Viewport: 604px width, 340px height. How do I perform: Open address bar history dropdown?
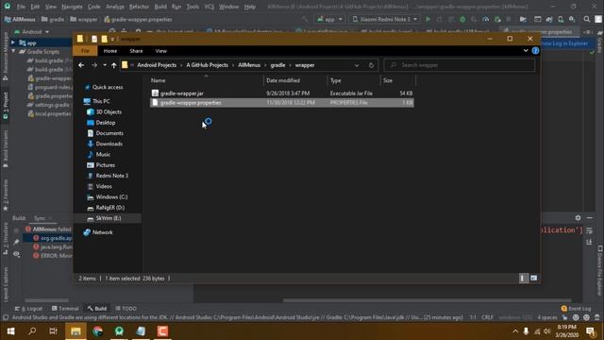tap(357, 65)
